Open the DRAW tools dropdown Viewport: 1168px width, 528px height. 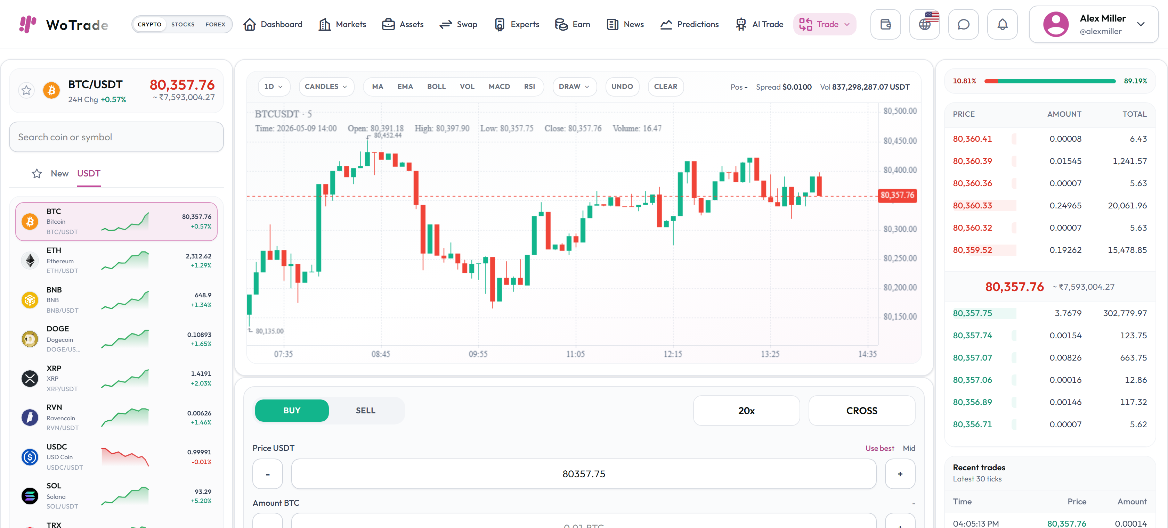coord(575,86)
